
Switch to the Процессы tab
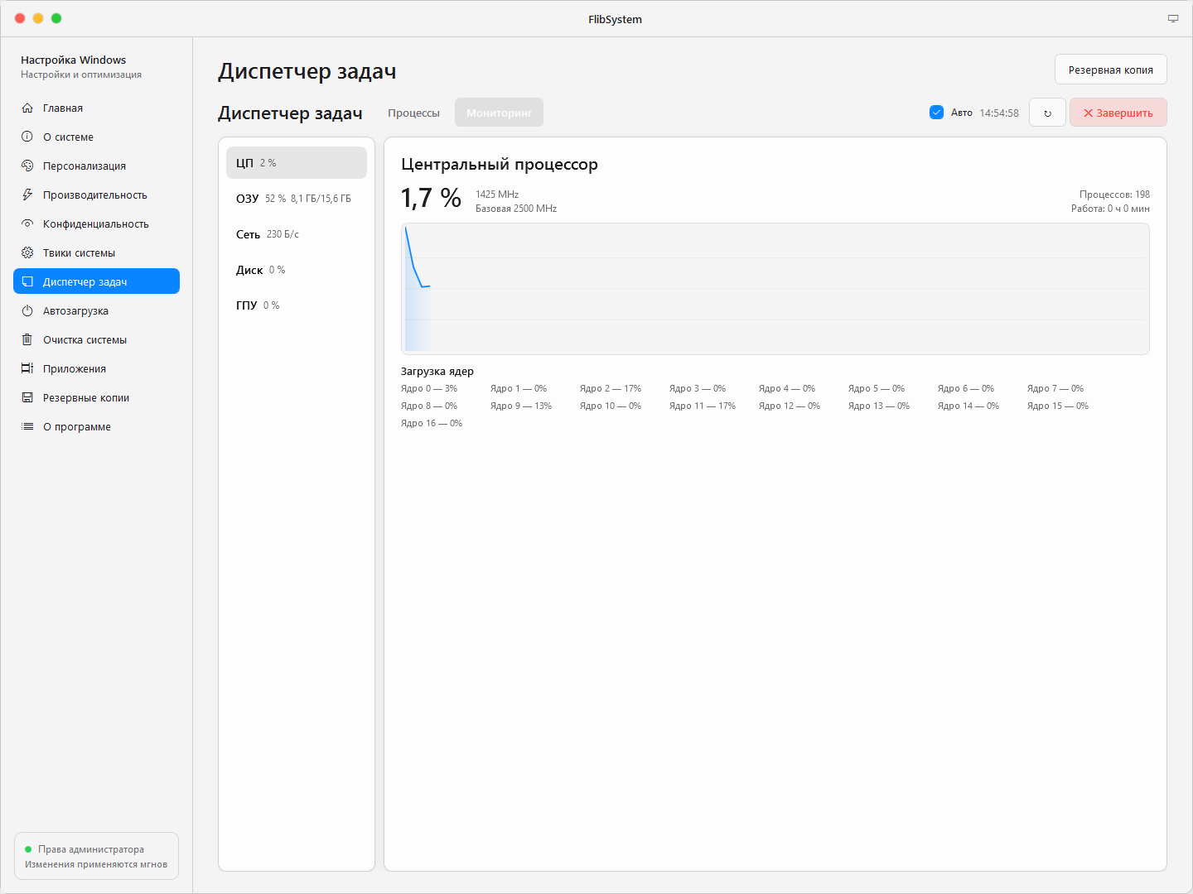413,113
